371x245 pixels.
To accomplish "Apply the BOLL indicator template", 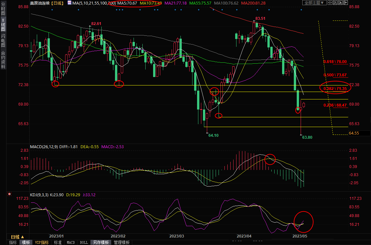I will click(84, 242).
